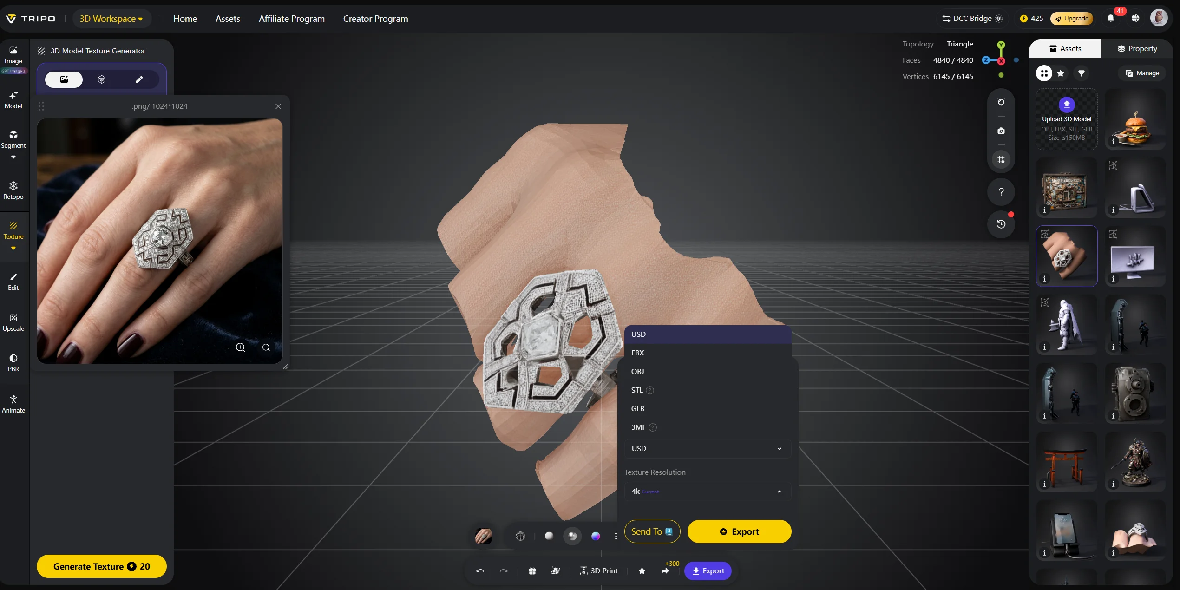Open the notifications bell
Screen dimensions: 1180x590
pyautogui.click(x=1111, y=18)
